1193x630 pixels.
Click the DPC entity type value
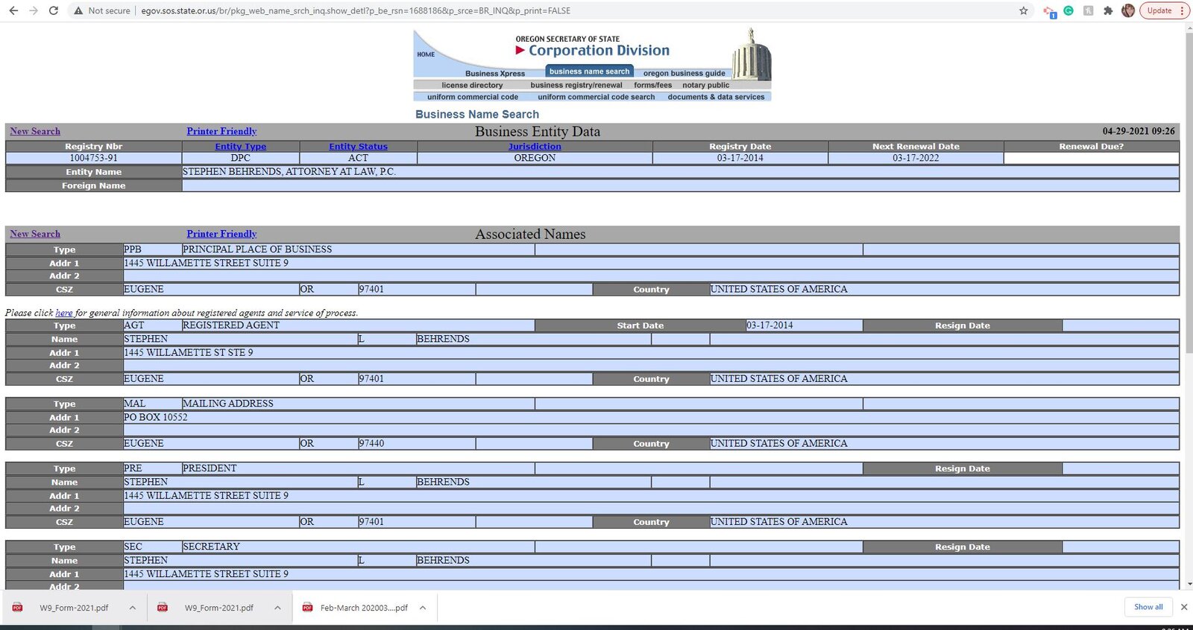coord(240,158)
